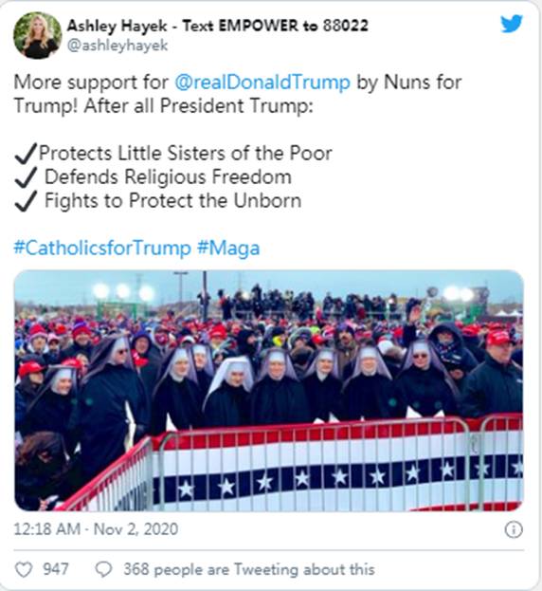Click '368 people are Tweeting about this'
This screenshot has width=542, height=591.
tap(249, 569)
